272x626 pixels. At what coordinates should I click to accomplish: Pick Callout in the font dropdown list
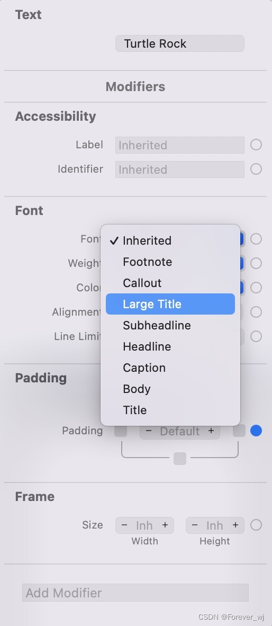[170, 283]
